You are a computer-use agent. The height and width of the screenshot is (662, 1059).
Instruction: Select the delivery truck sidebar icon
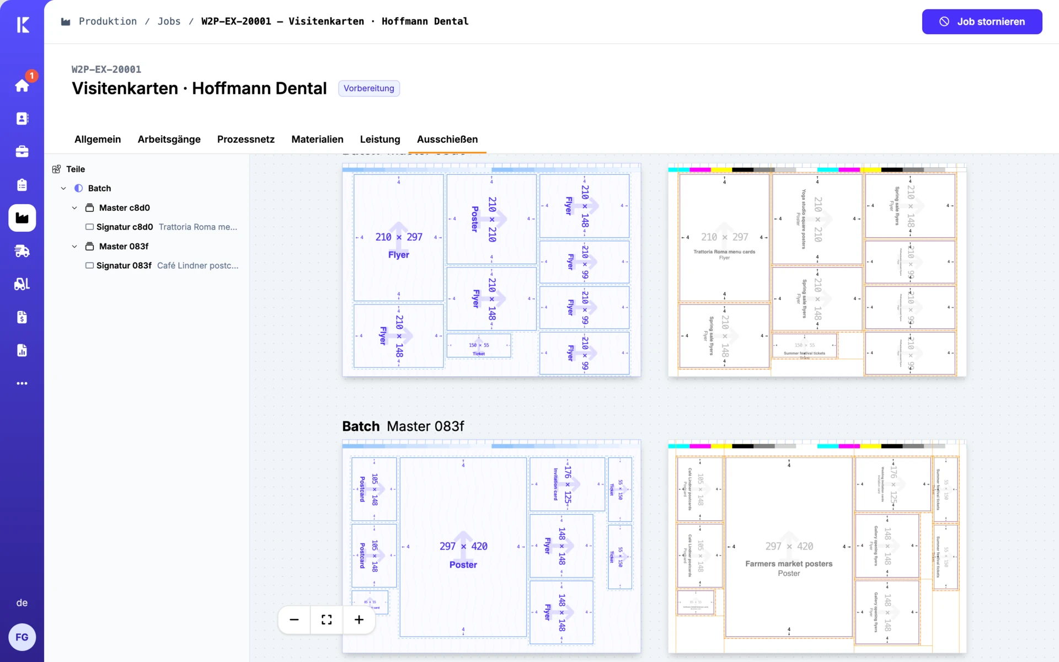tap(22, 251)
